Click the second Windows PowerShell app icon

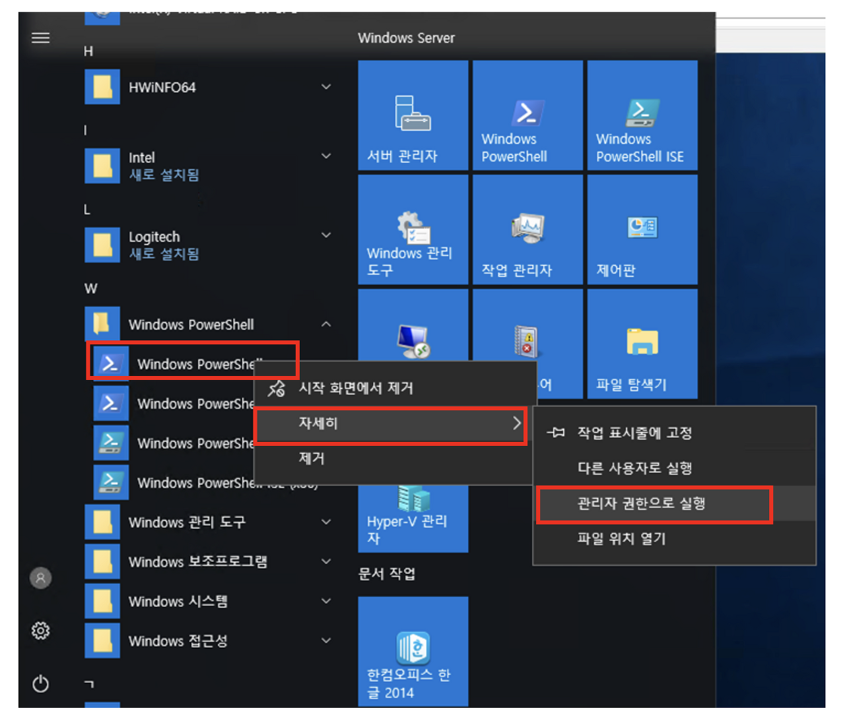[x=111, y=403]
